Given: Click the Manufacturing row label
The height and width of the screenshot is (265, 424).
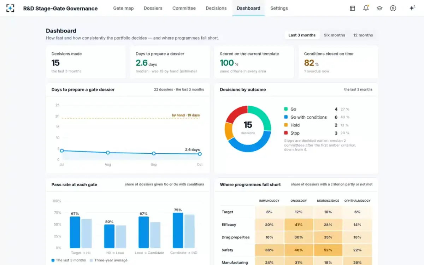Looking at the screenshot, I should (235, 263).
